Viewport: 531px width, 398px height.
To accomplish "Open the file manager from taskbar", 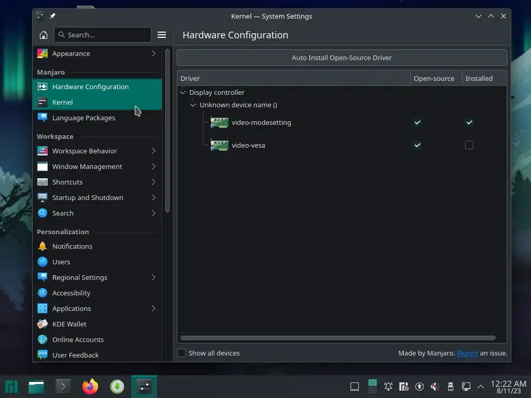I will 36,387.
